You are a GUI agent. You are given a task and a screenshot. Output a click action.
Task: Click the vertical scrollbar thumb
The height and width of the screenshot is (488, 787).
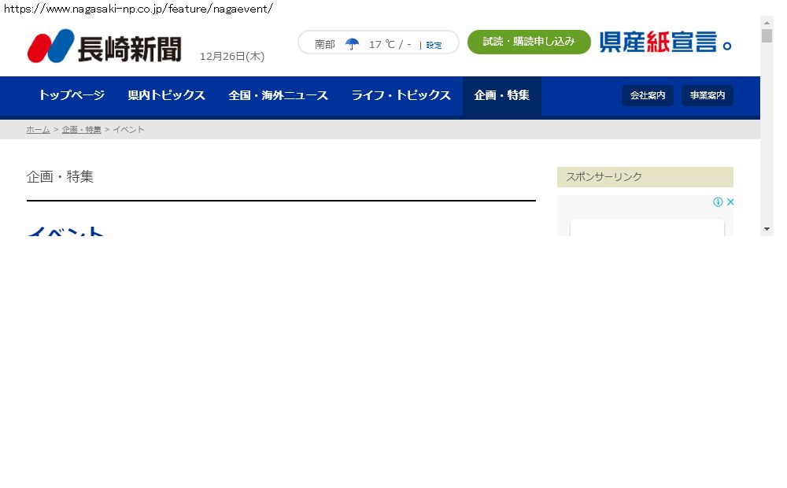[x=767, y=36]
